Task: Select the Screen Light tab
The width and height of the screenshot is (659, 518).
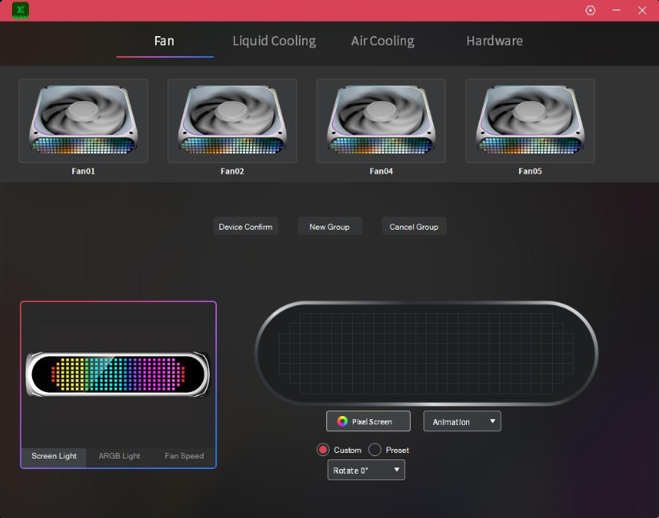Action: tap(54, 456)
